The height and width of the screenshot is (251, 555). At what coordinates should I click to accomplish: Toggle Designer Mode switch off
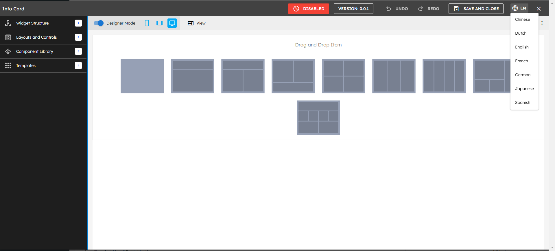pyautogui.click(x=99, y=23)
